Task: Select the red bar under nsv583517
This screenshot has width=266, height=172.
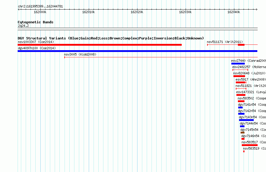Action: (x=250, y=145)
